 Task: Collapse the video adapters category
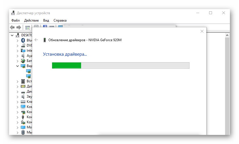pyautogui.click(x=18, y=66)
